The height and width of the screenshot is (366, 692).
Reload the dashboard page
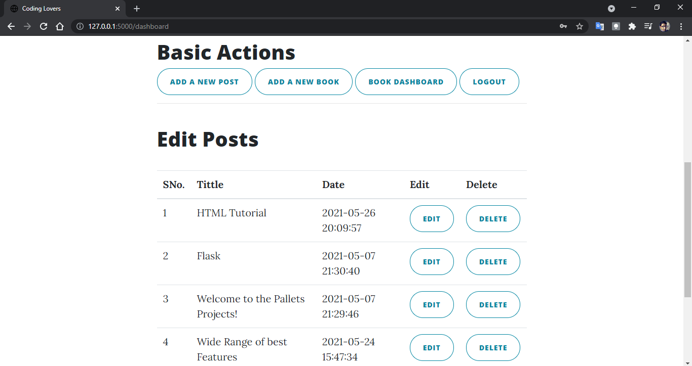click(44, 26)
